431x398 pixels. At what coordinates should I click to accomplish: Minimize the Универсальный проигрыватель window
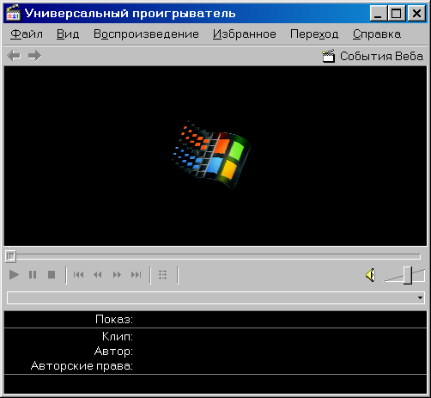[x=379, y=13]
